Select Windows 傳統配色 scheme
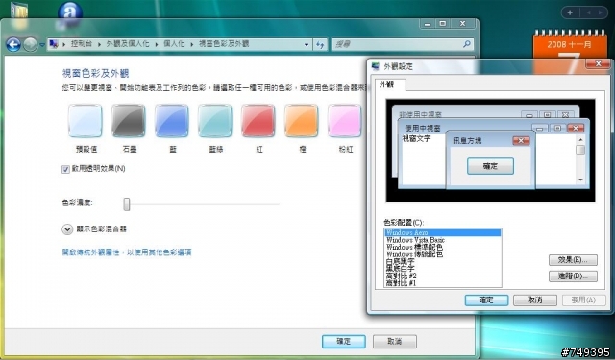This screenshot has height=360, width=615. 442,254
